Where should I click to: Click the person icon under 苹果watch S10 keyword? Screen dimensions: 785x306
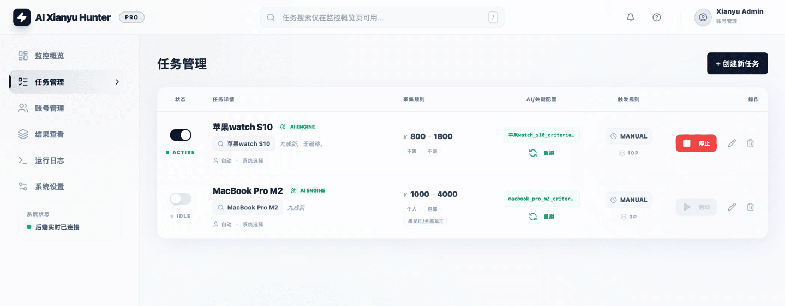(x=215, y=161)
